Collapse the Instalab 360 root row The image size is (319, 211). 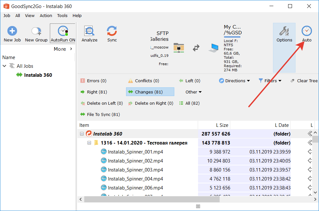(x=82, y=134)
